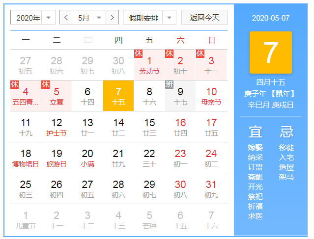
Task: Select May 12 护士节
Action: point(57,127)
